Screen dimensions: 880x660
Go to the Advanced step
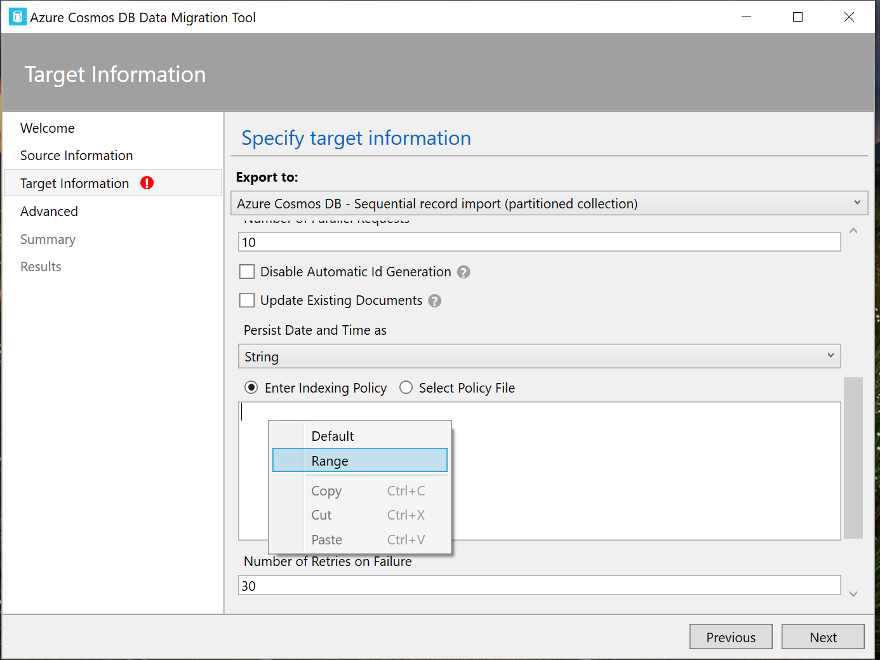point(50,212)
